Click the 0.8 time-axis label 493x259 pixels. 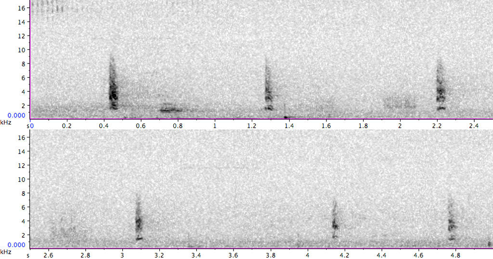point(178,126)
